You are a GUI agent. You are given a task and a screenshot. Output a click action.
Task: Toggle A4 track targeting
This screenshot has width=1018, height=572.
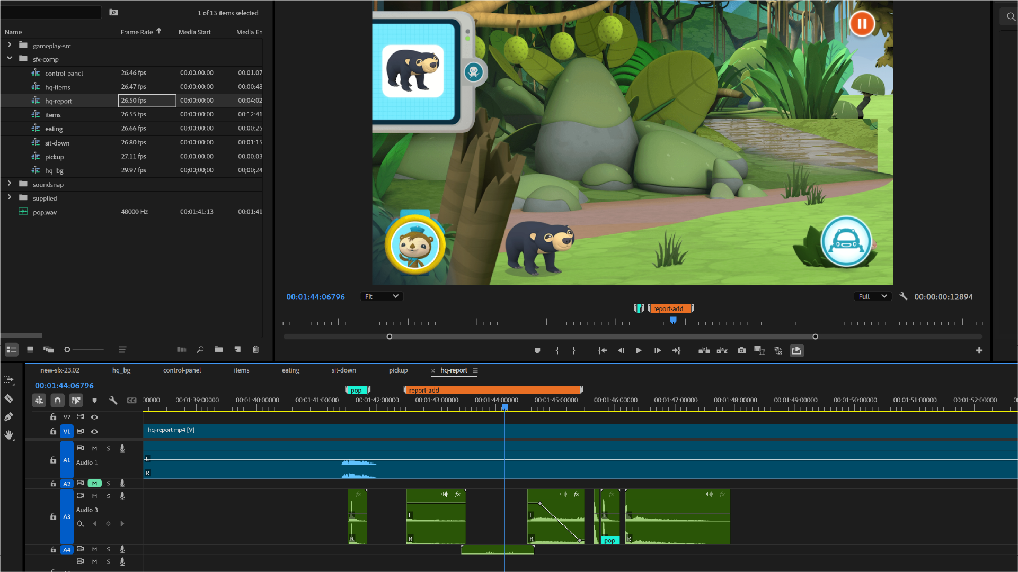point(67,550)
